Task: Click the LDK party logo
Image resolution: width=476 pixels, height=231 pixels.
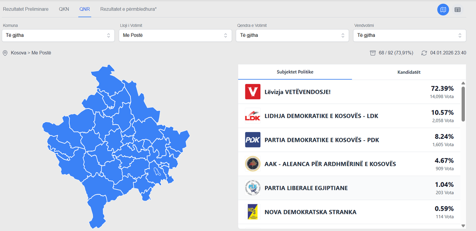Action: coord(253,116)
